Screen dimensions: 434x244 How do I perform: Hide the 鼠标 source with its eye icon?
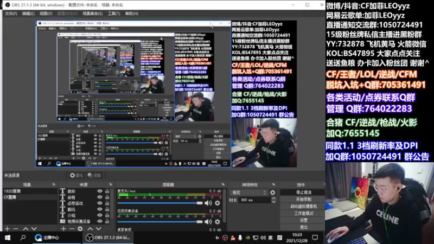(x=100, y=191)
